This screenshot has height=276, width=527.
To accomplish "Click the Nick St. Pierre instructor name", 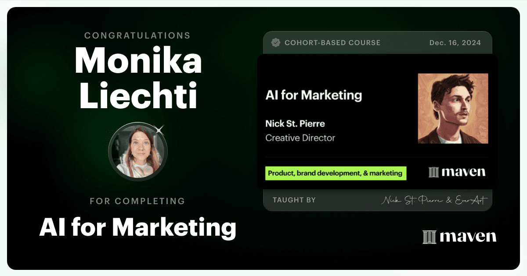I will click(295, 124).
